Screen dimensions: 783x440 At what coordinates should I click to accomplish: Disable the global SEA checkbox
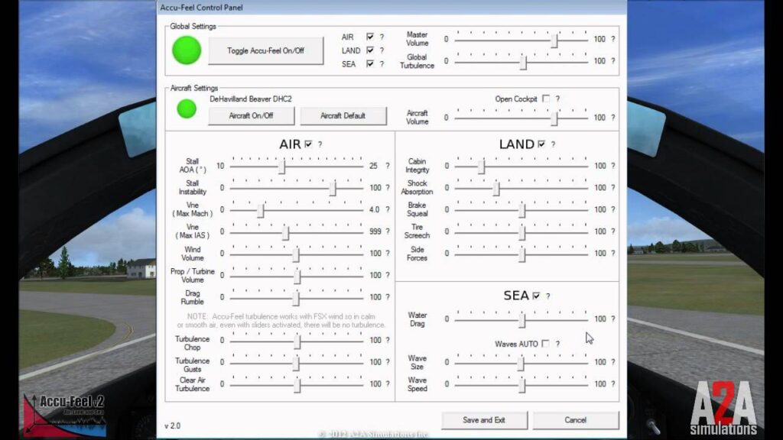(x=371, y=63)
